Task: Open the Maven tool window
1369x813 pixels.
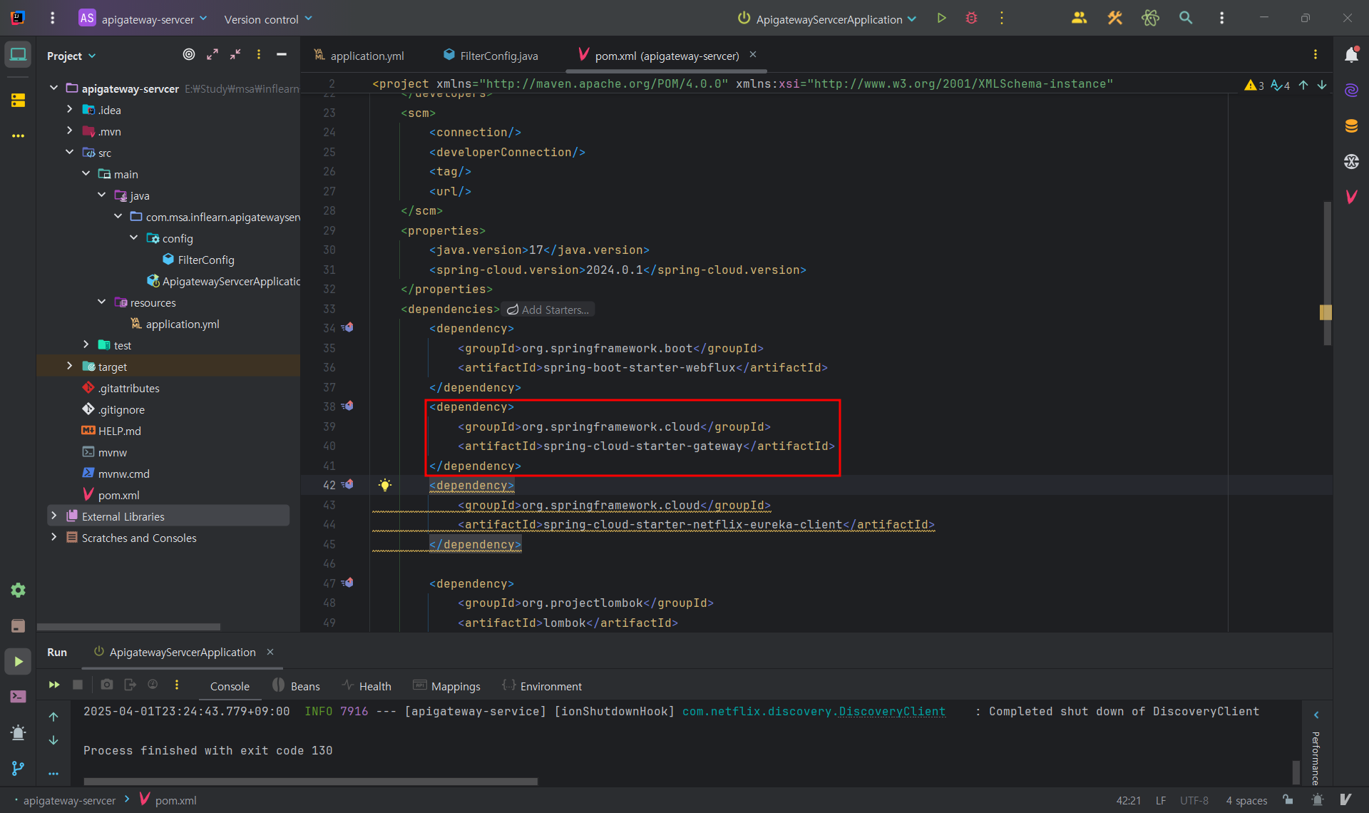Action: (1351, 197)
